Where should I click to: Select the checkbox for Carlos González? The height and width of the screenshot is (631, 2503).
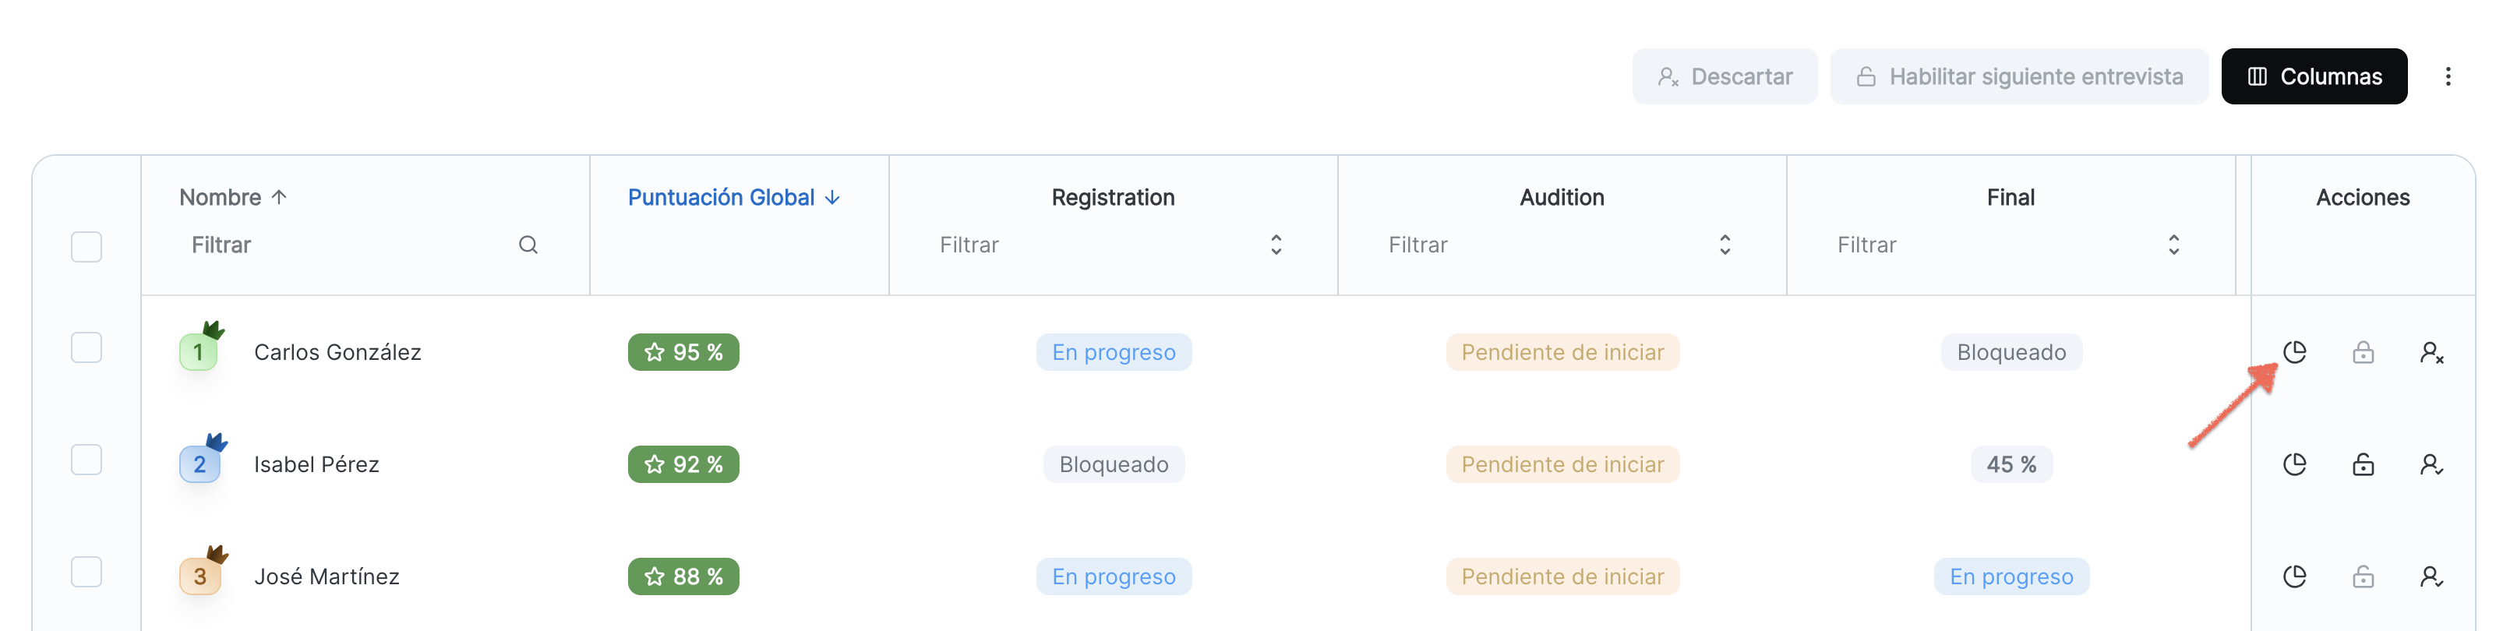coord(86,347)
